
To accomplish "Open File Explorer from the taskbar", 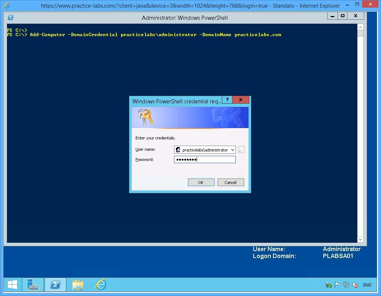I will click(x=78, y=285).
